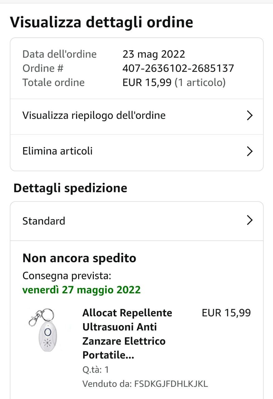The image size is (273, 399).
Task: Click the product price EUR 15,99
Action: pyautogui.click(x=226, y=313)
